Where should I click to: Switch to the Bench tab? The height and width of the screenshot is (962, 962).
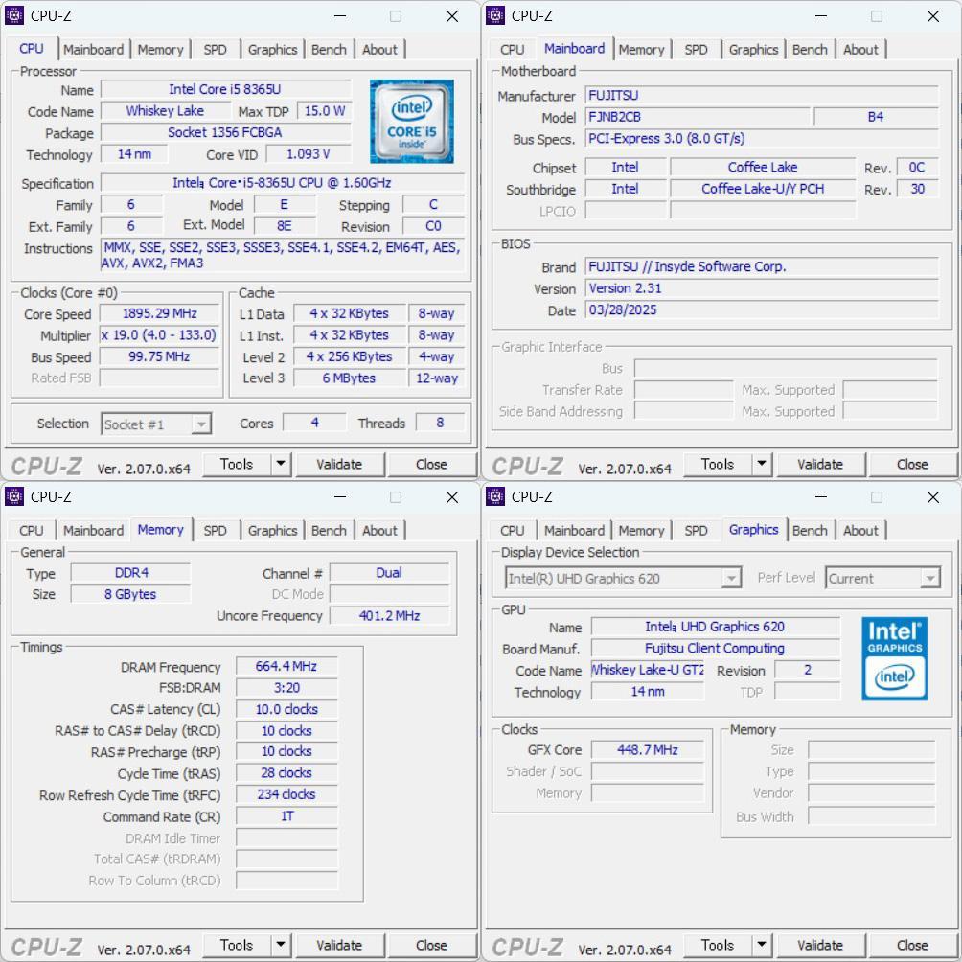tap(329, 49)
